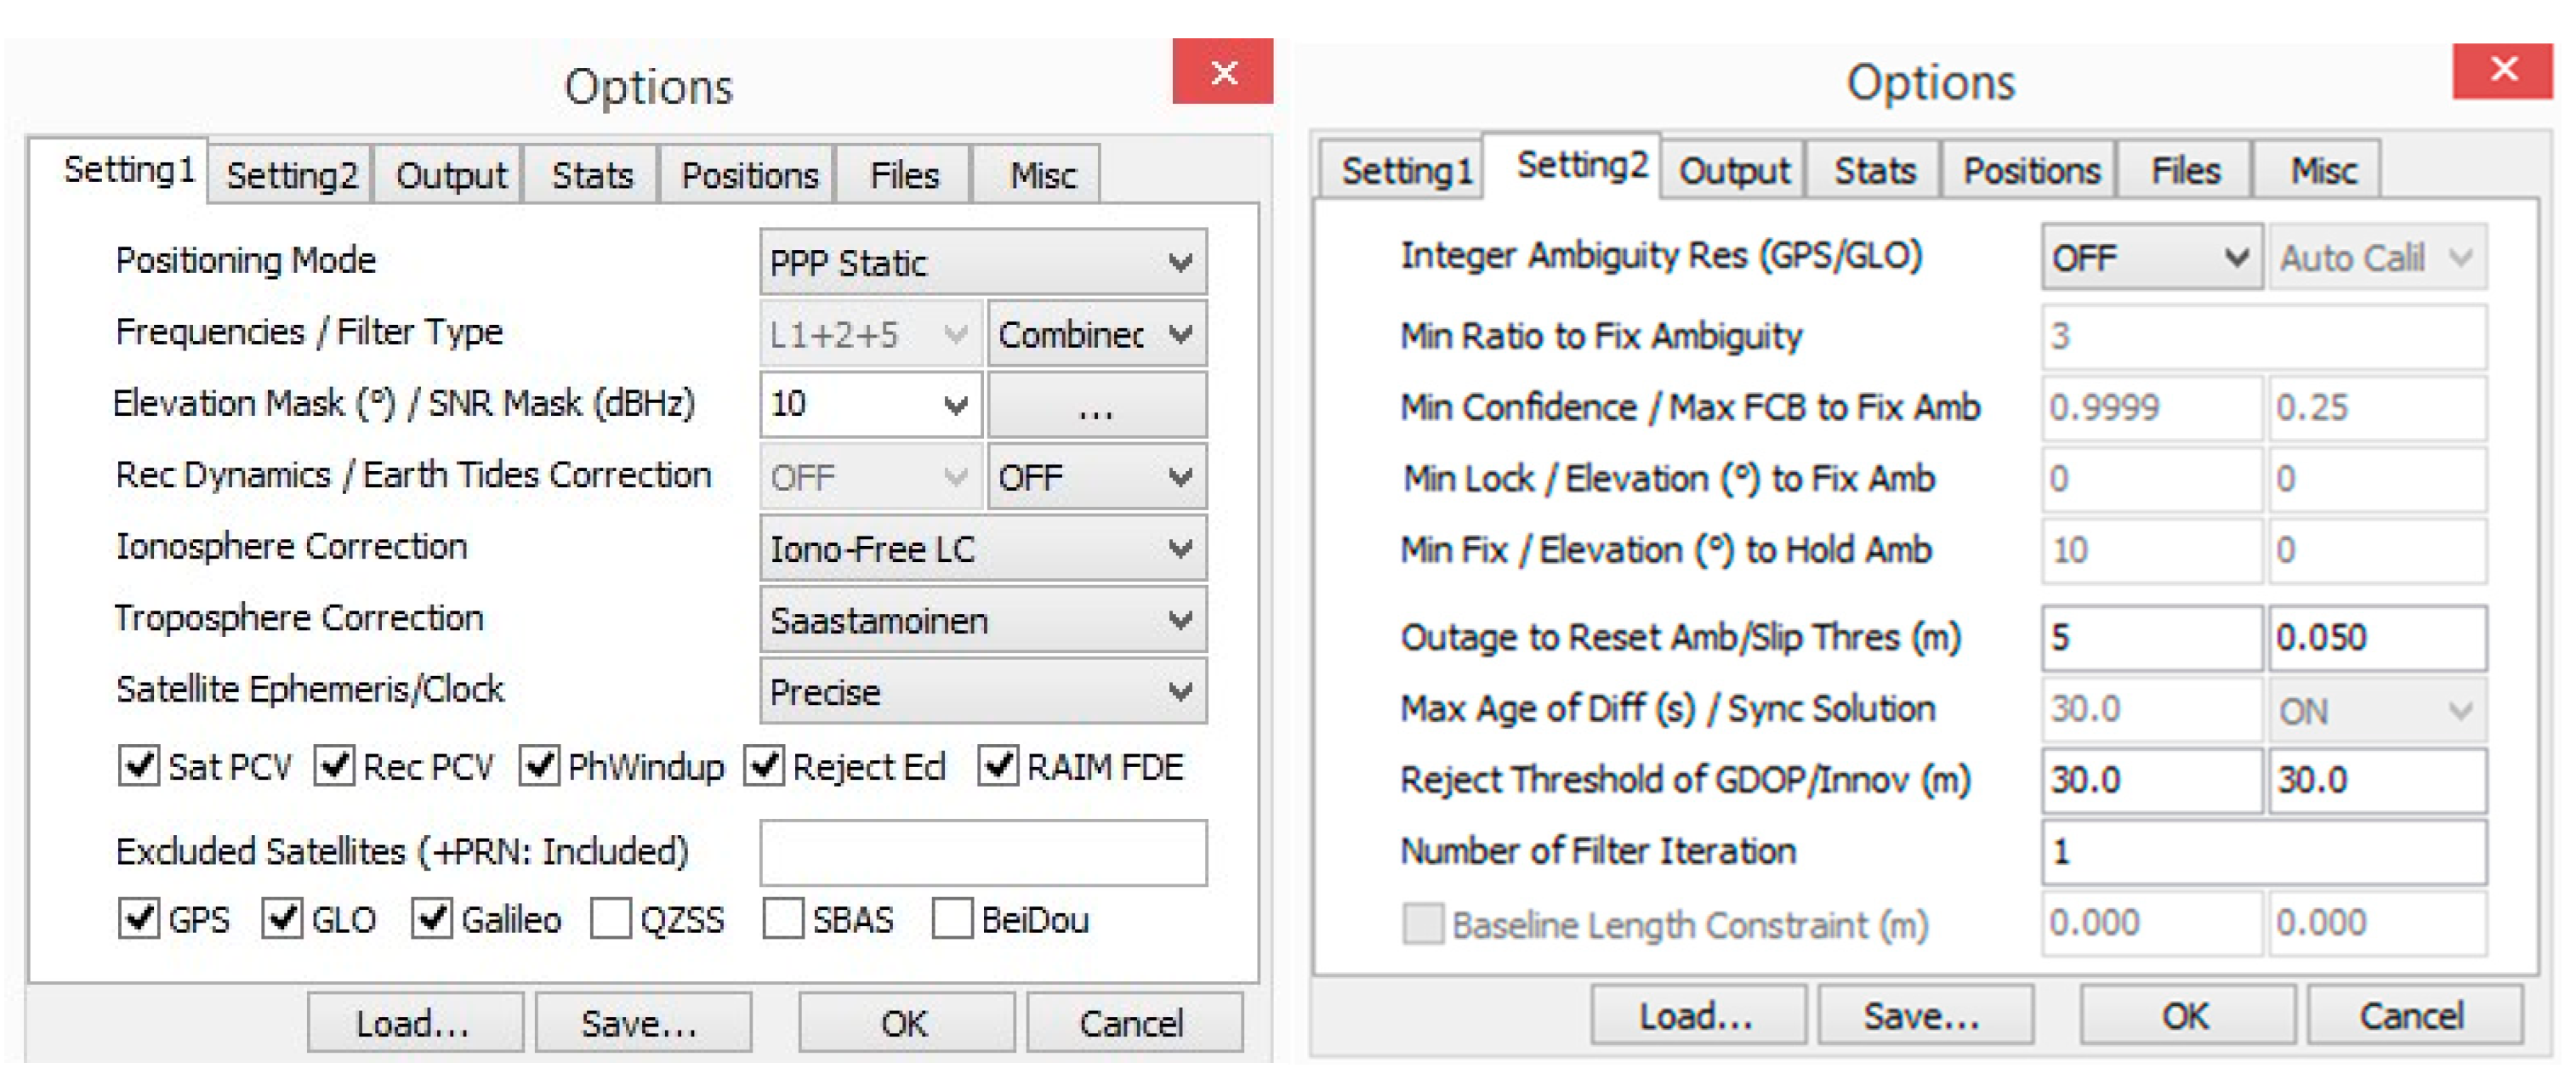The image size is (2576, 1091).
Task: Open SNR Mask ellipsis button
Action: pyautogui.click(x=1096, y=405)
